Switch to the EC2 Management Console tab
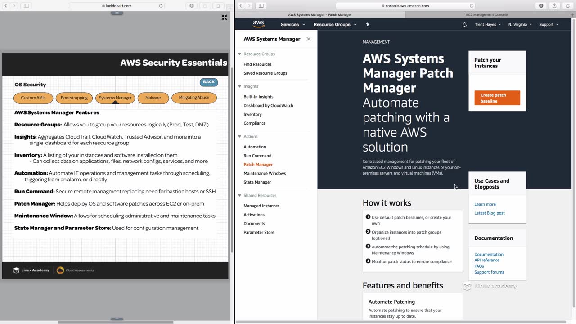 [x=486, y=15]
